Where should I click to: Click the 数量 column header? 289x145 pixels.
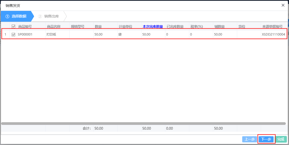pyautogui.click(x=98, y=27)
